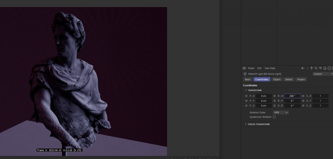
Task: Switch to the Object tab
Action: (277, 79)
